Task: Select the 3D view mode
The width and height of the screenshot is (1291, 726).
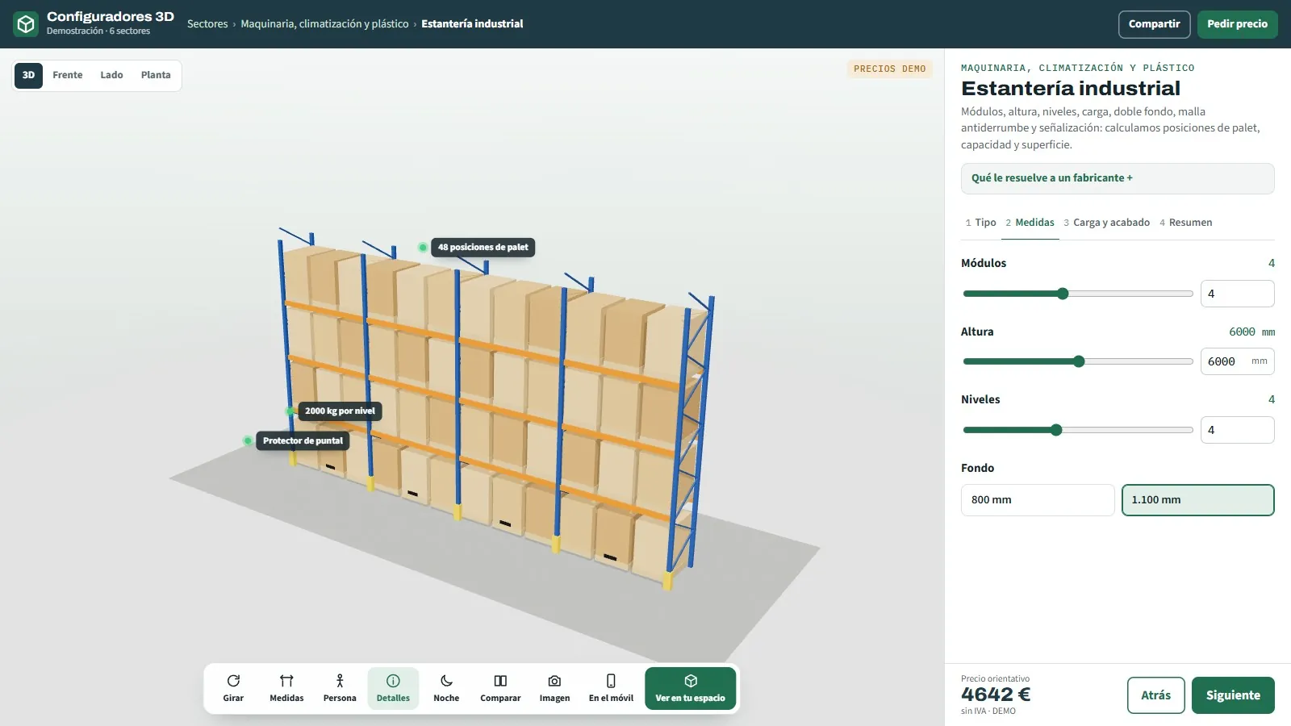Action: [28, 75]
